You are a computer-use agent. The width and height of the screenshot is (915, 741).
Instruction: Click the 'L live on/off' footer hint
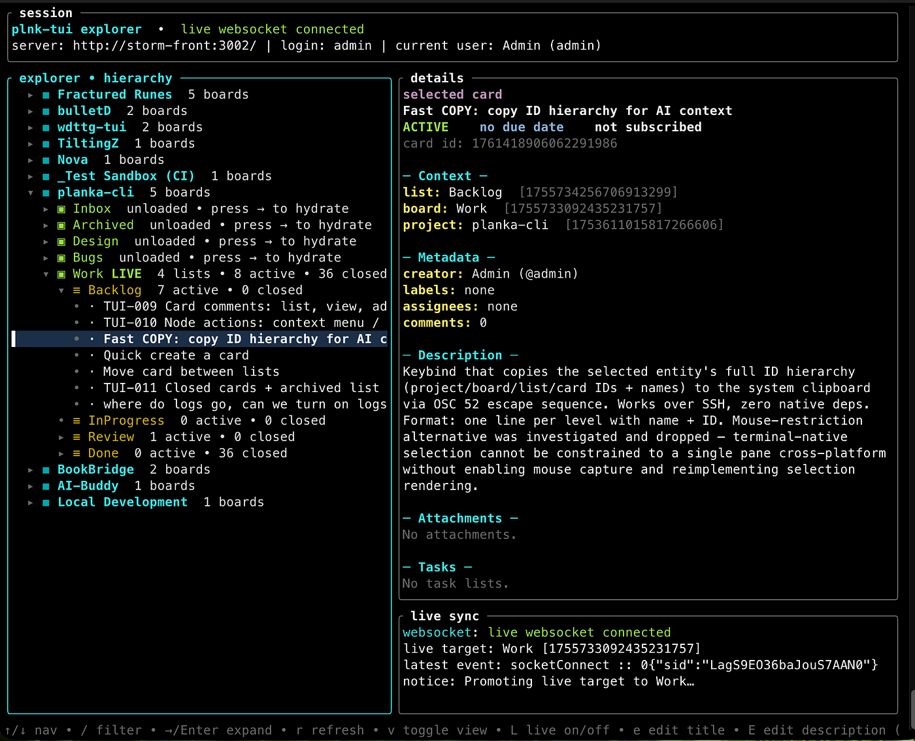[x=560, y=731]
